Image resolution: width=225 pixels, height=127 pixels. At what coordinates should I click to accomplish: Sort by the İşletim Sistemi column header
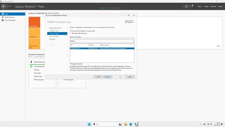pos(104,45)
